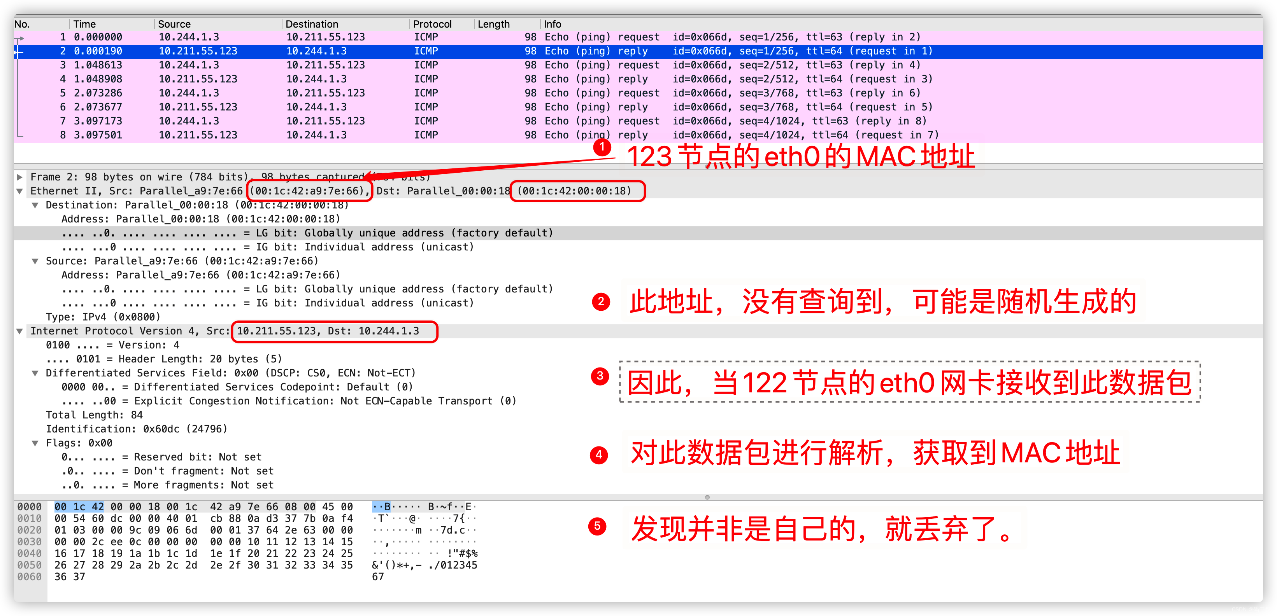Select packet 5 at time 2.073286
1277x616 pixels.
coord(638,93)
